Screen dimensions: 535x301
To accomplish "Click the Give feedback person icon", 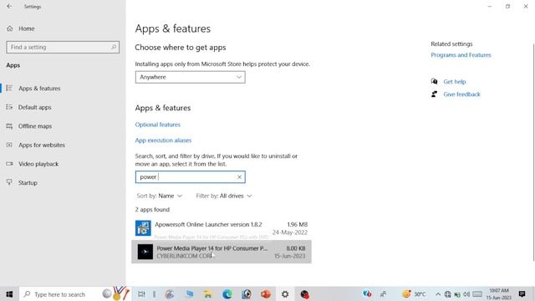I will click(x=434, y=94).
